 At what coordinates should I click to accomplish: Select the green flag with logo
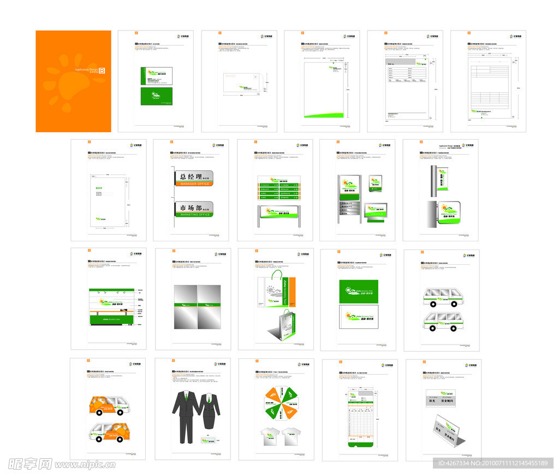point(359,292)
